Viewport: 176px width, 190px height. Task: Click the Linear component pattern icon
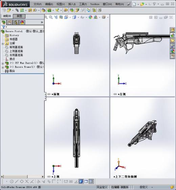click(x=22, y=10)
